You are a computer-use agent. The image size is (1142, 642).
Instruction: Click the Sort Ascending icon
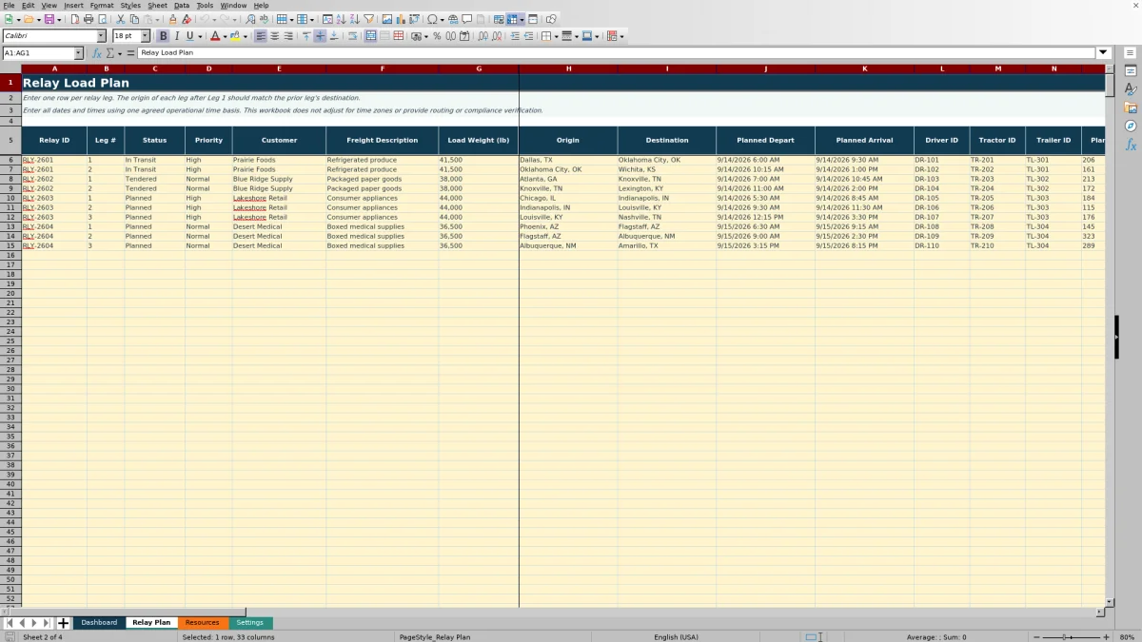(342, 19)
